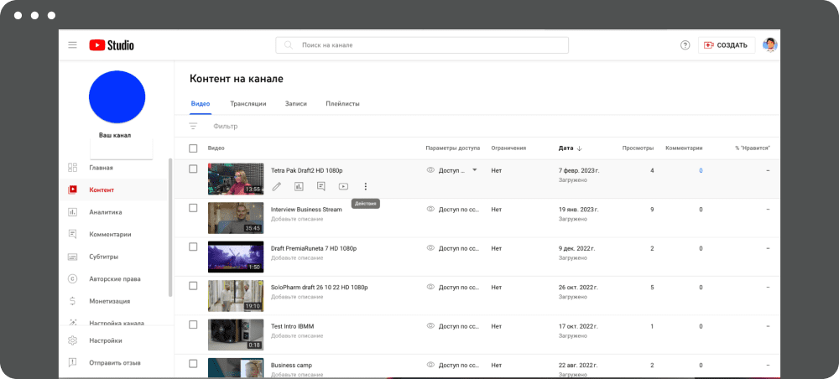Click the Комментарии icon in sidebar
The width and height of the screenshot is (839, 379).
pos(73,234)
